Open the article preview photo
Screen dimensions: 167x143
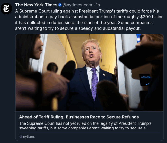(x=89, y=73)
